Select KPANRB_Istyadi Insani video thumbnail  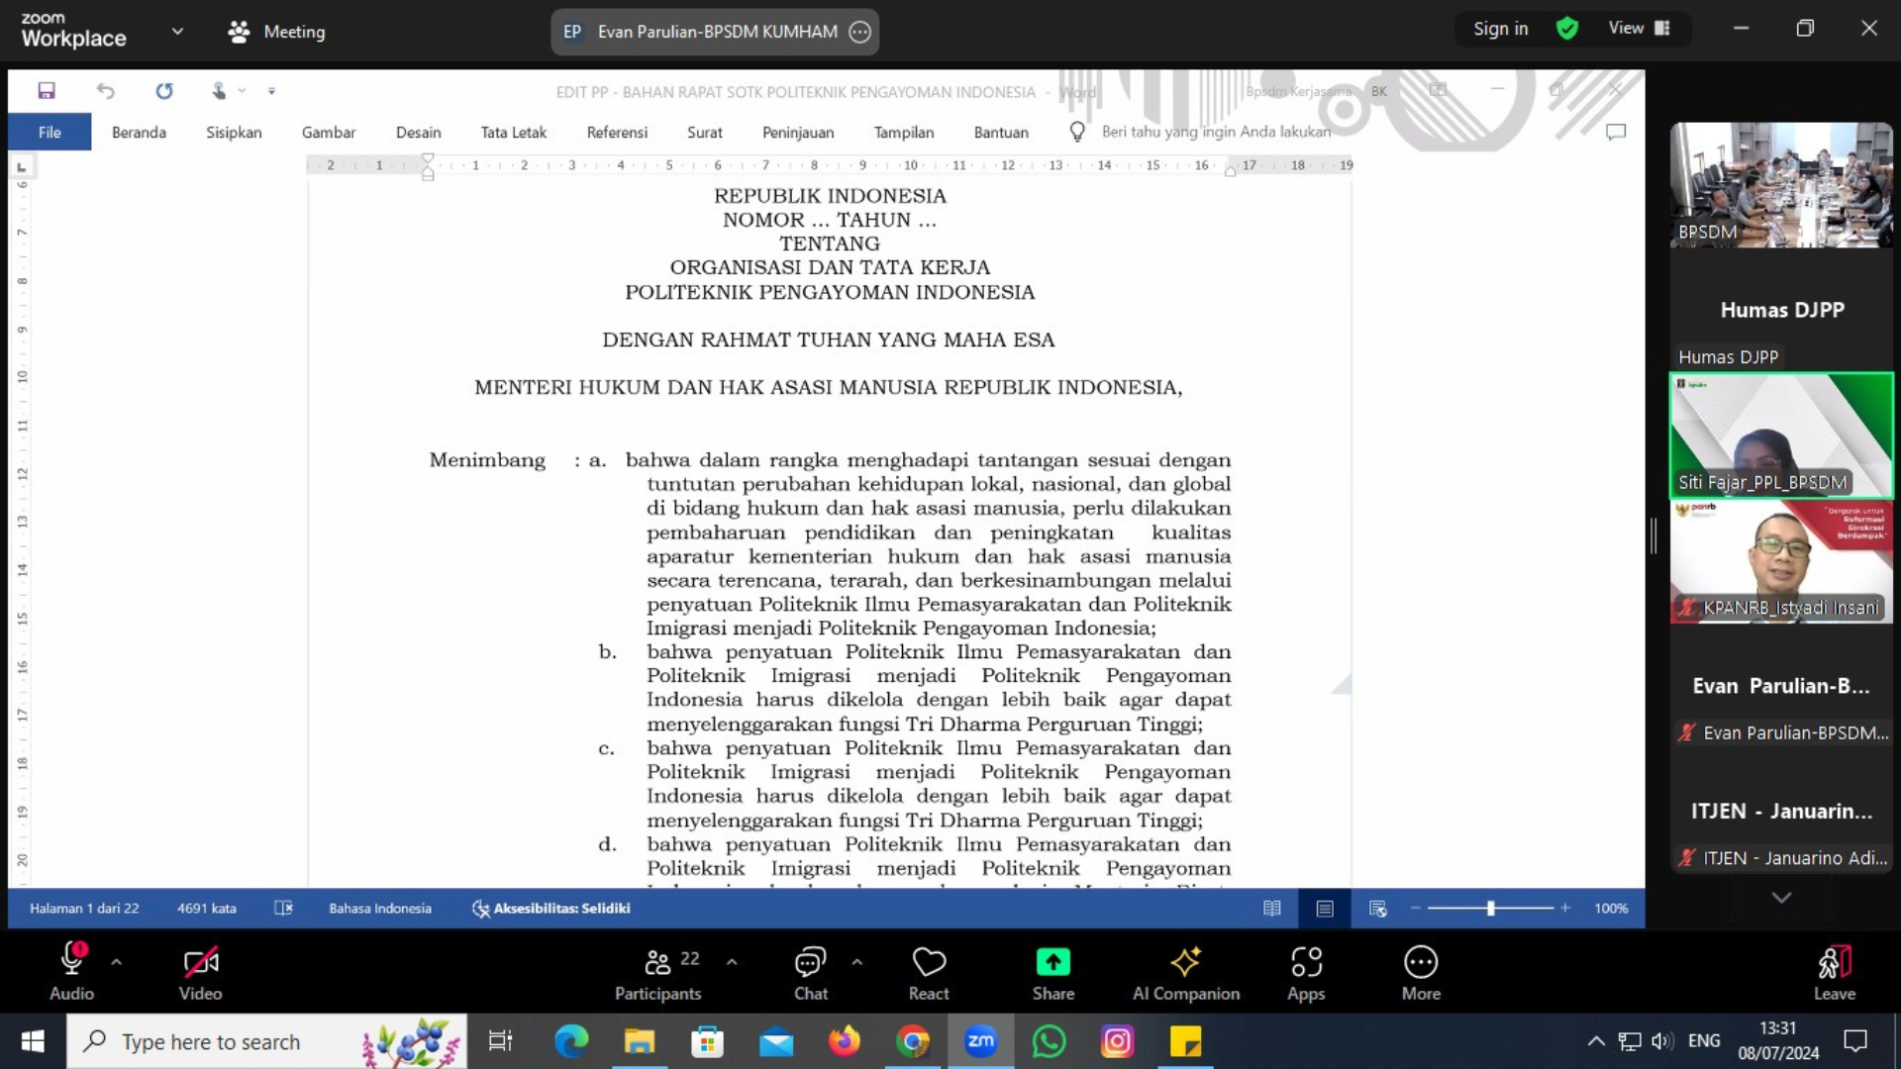1781,561
